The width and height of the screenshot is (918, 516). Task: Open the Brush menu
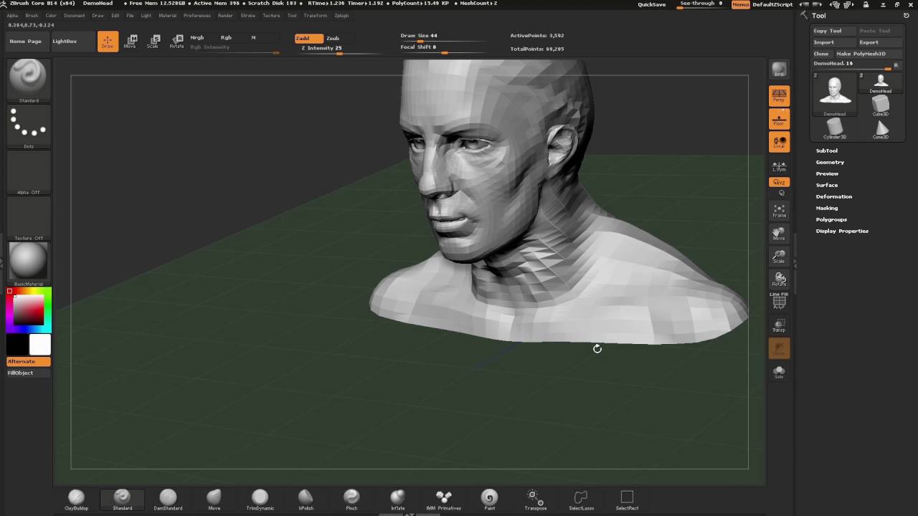pos(32,15)
